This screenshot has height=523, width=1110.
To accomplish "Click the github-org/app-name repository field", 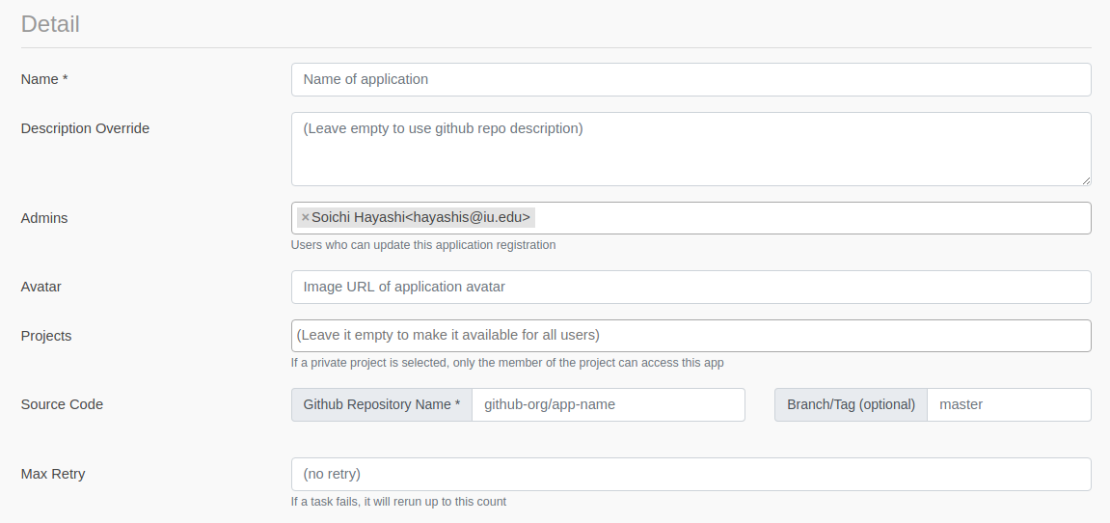I will pyautogui.click(x=609, y=404).
